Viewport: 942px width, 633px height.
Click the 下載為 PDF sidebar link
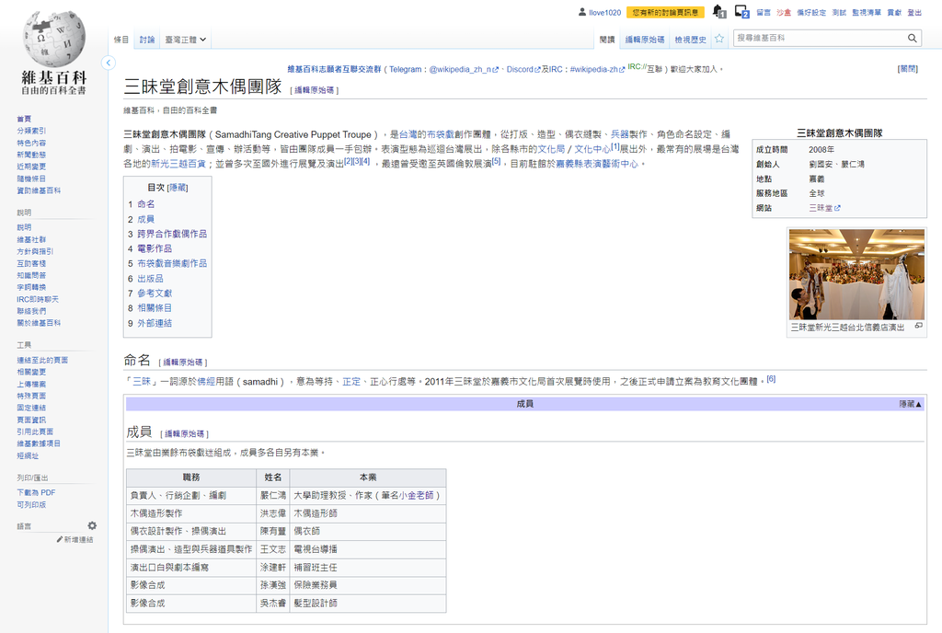(x=36, y=492)
